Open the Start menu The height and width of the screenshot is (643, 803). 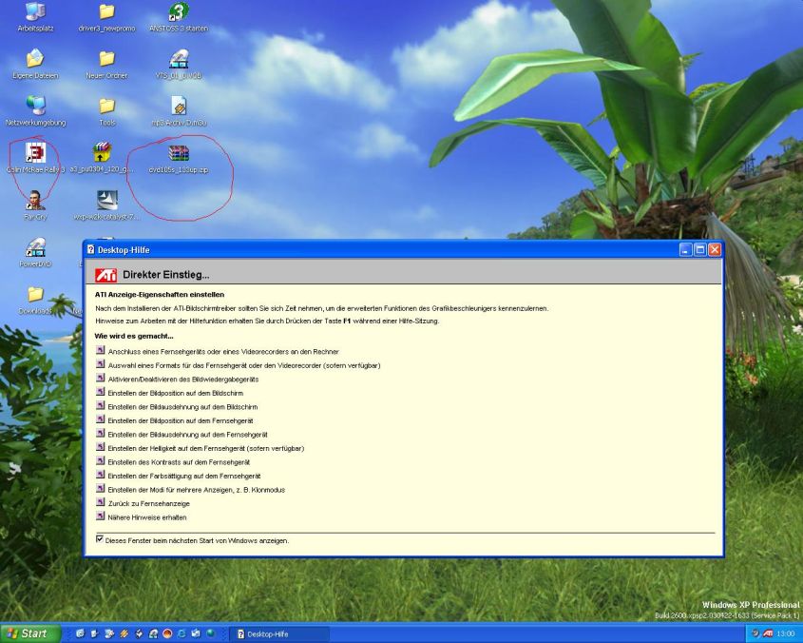tap(29, 633)
